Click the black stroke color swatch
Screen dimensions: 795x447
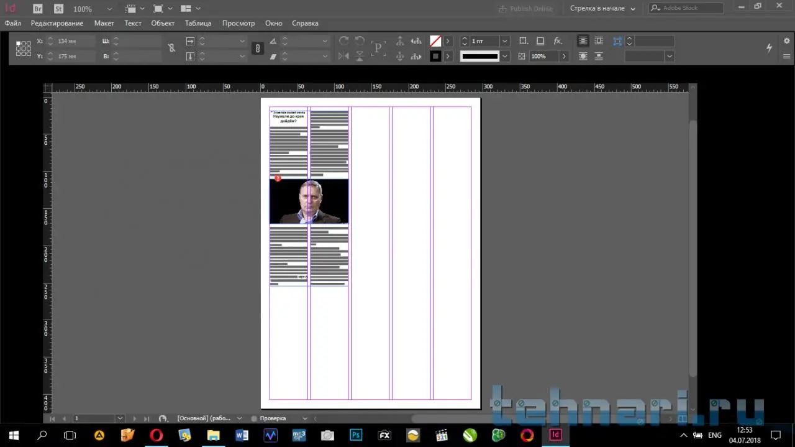(x=436, y=56)
